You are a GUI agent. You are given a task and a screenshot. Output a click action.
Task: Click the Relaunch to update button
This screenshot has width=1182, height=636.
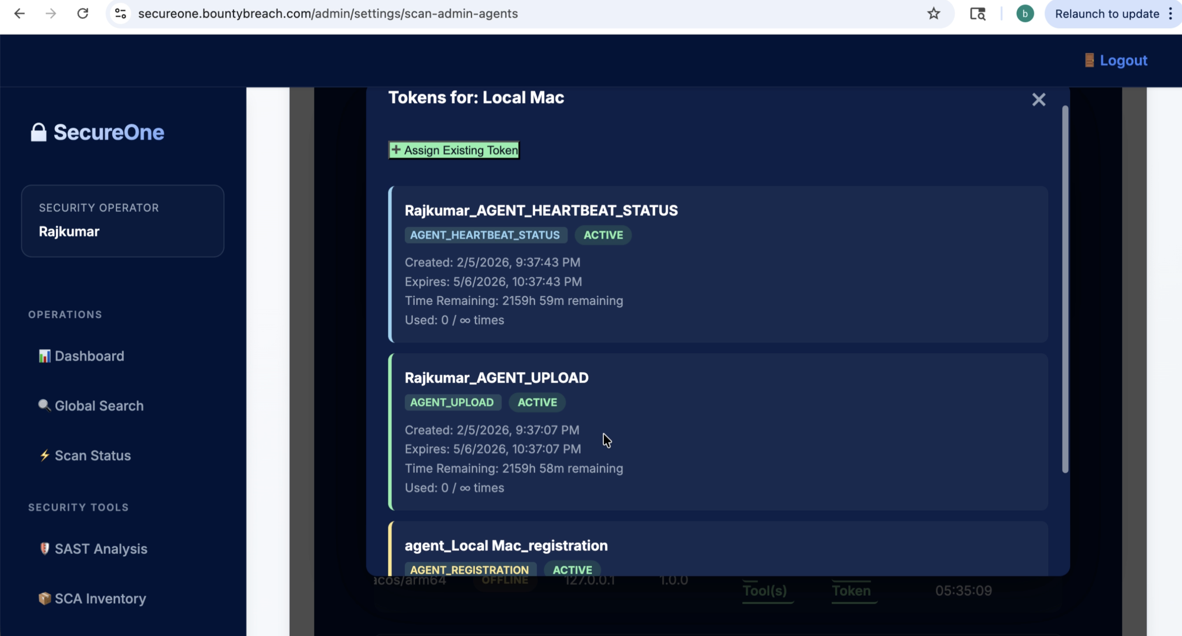pos(1107,14)
